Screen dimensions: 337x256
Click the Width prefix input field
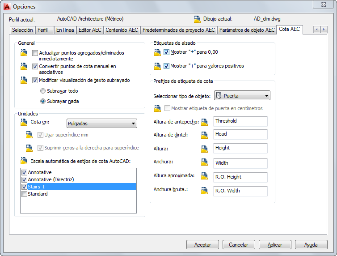coord(240,163)
